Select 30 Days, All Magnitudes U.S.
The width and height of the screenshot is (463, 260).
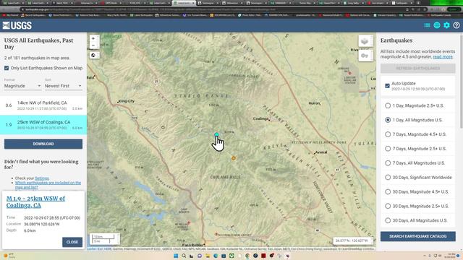coord(388,220)
